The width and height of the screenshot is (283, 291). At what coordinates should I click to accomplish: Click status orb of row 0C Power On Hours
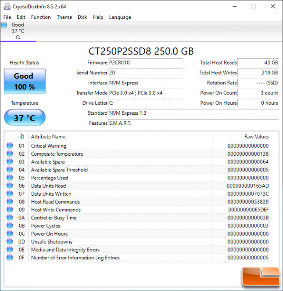click(x=10, y=233)
